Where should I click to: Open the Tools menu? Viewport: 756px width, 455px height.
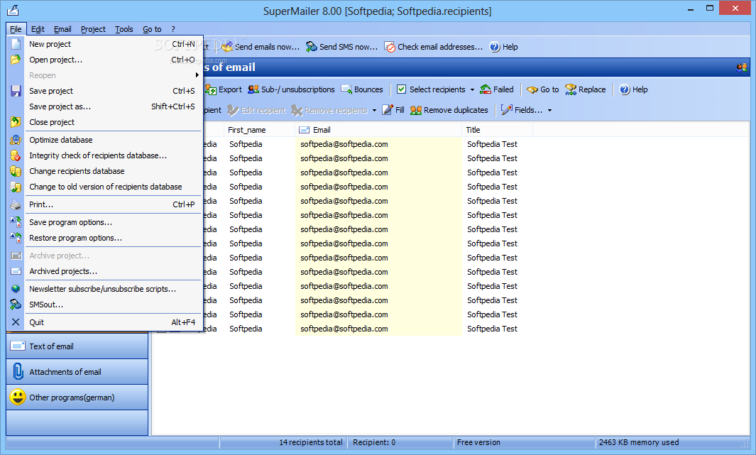(x=124, y=29)
